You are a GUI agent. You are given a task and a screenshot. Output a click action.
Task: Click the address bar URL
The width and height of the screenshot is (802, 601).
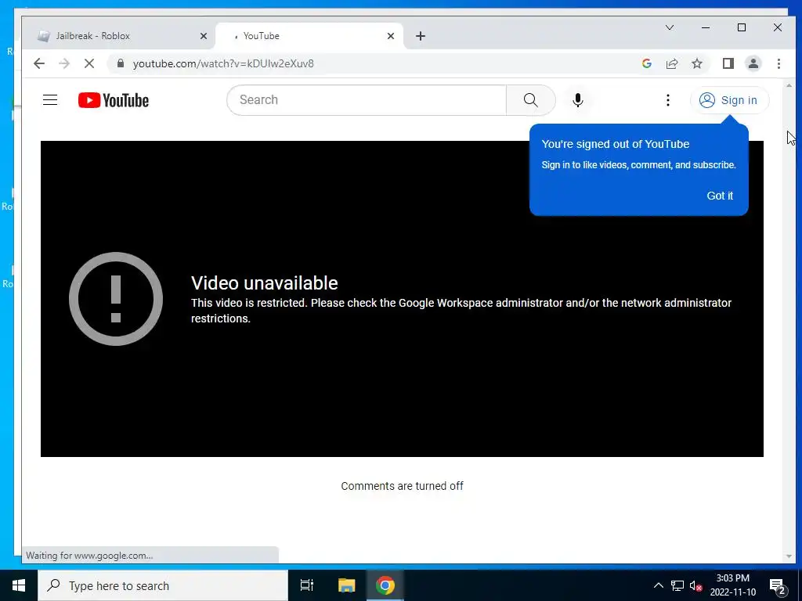point(223,63)
